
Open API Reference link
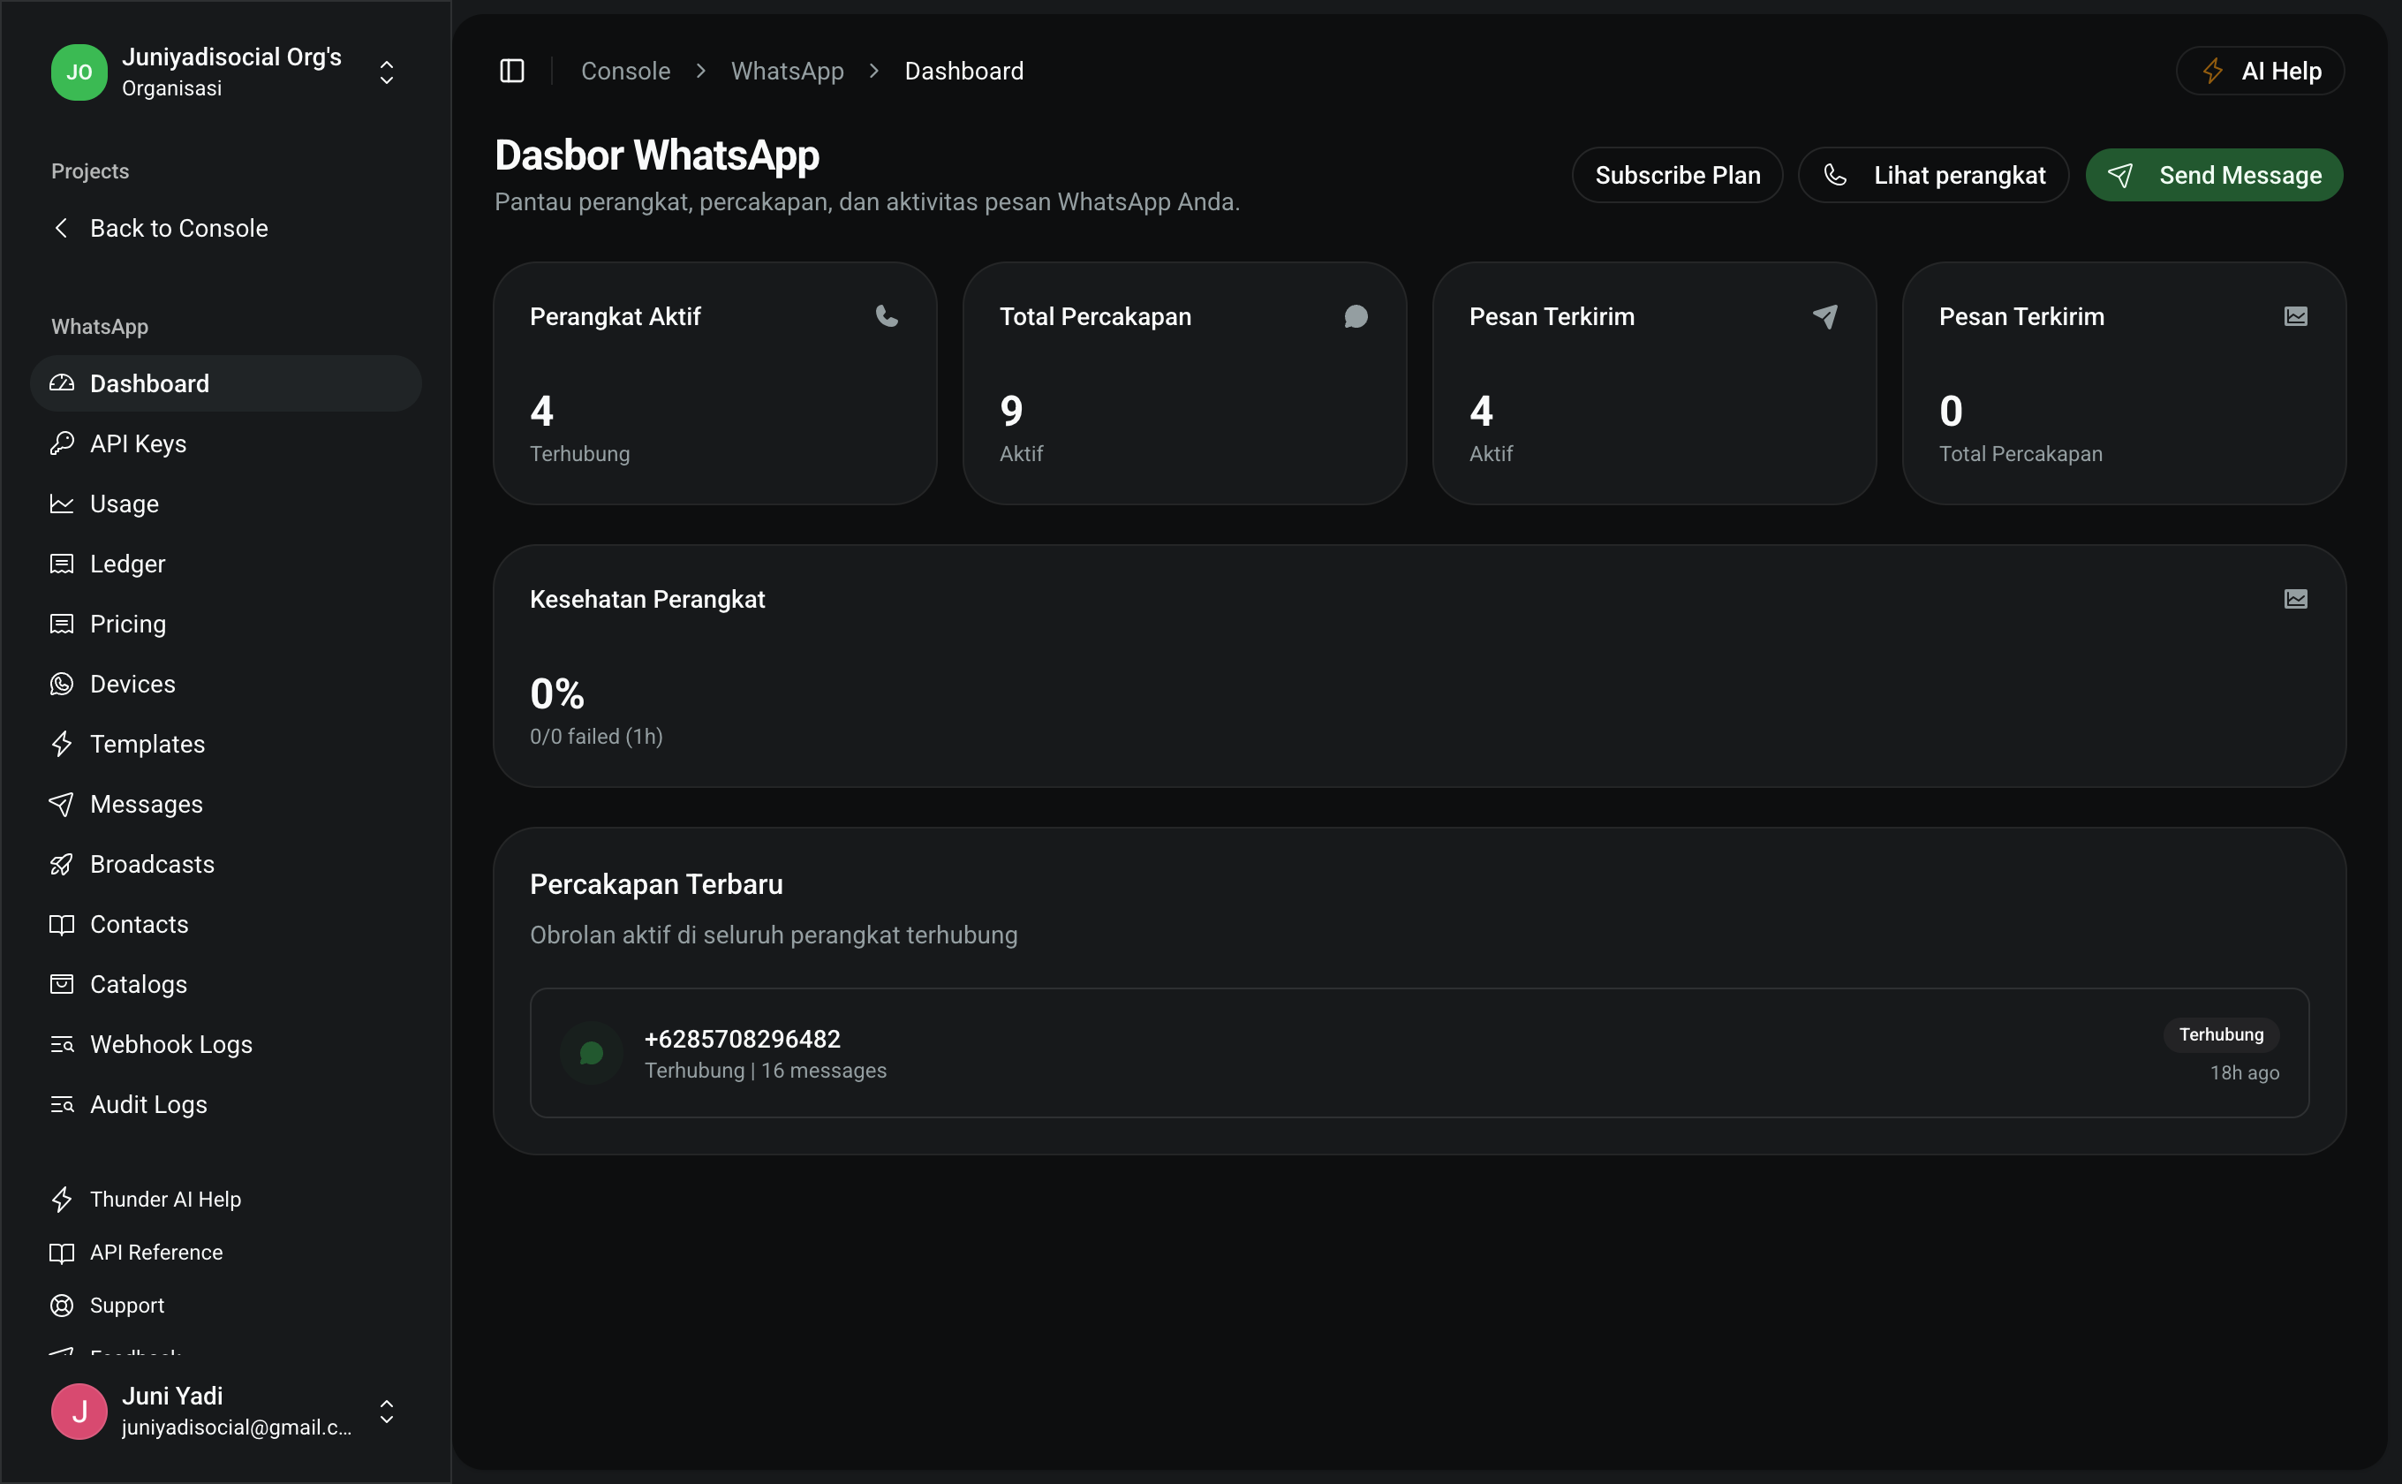227,1253
